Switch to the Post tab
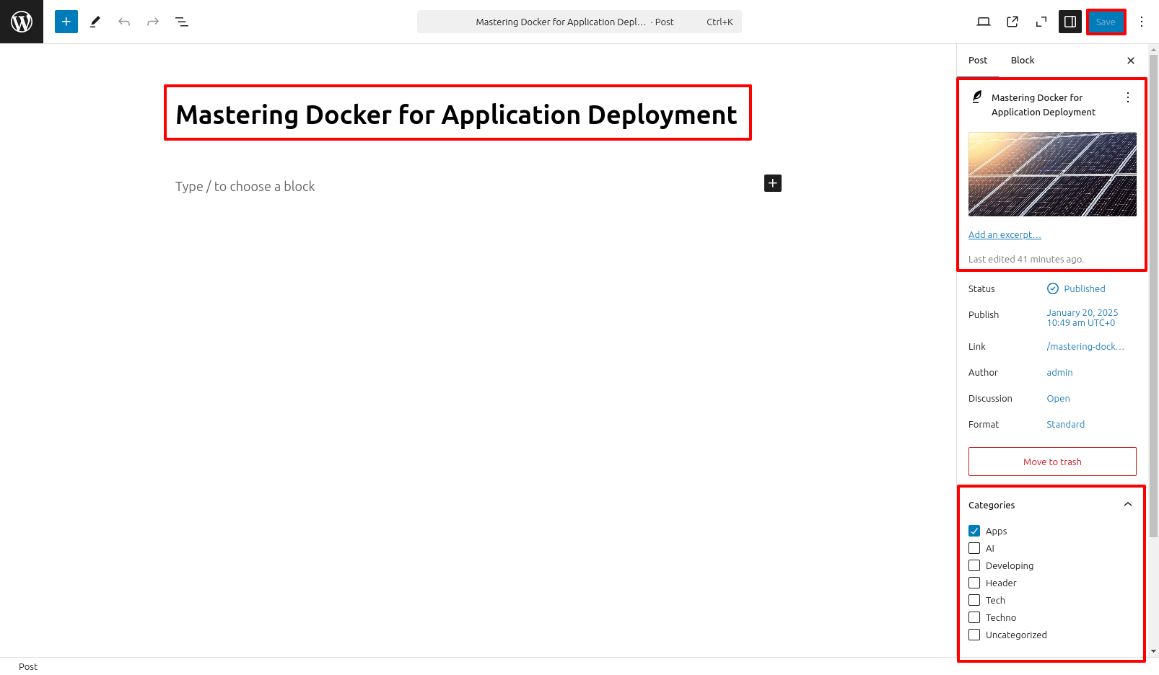The height and width of the screenshot is (675, 1159). (x=978, y=61)
